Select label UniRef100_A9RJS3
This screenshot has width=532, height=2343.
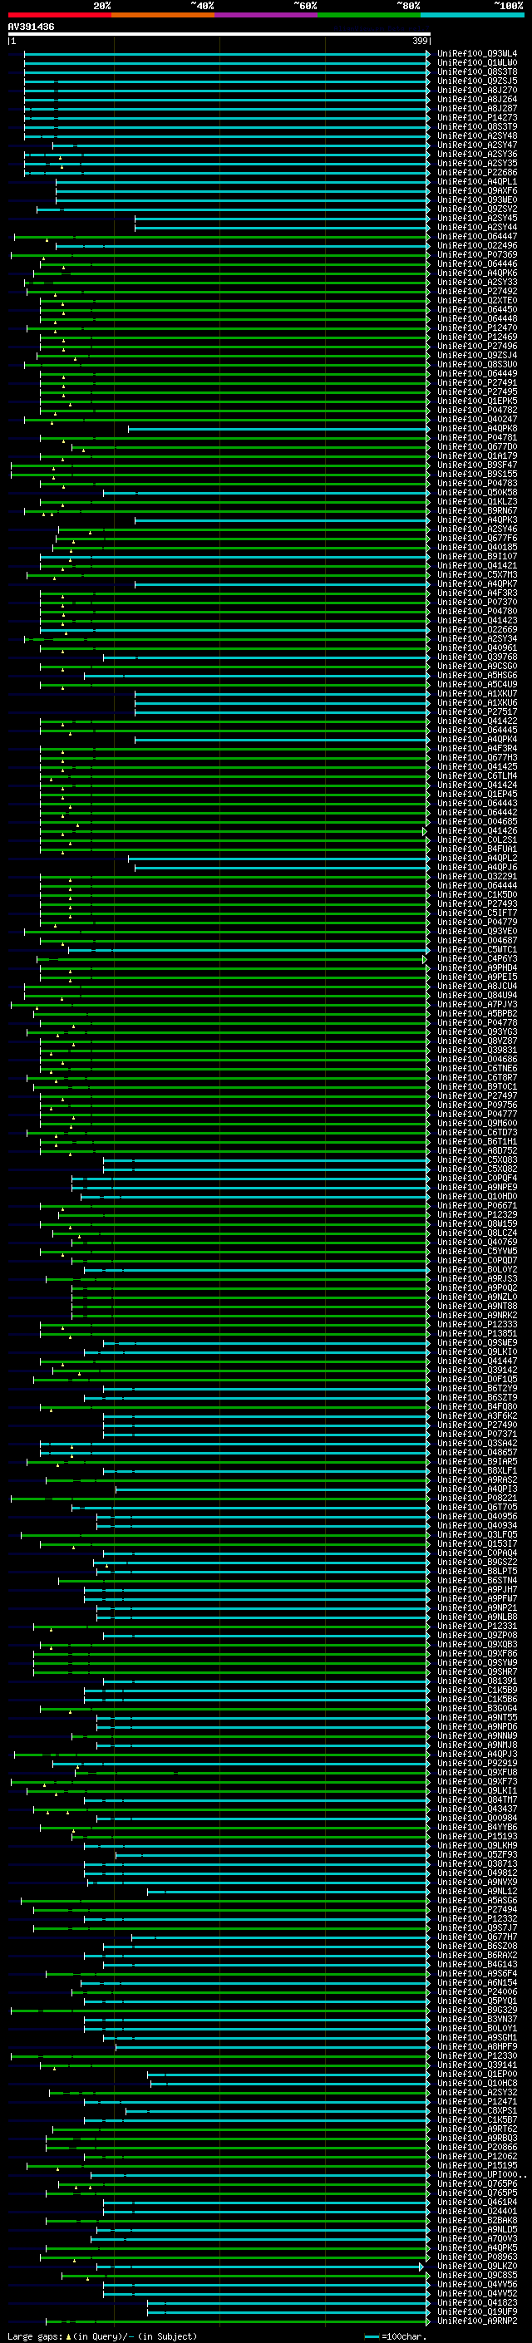click(477, 1279)
